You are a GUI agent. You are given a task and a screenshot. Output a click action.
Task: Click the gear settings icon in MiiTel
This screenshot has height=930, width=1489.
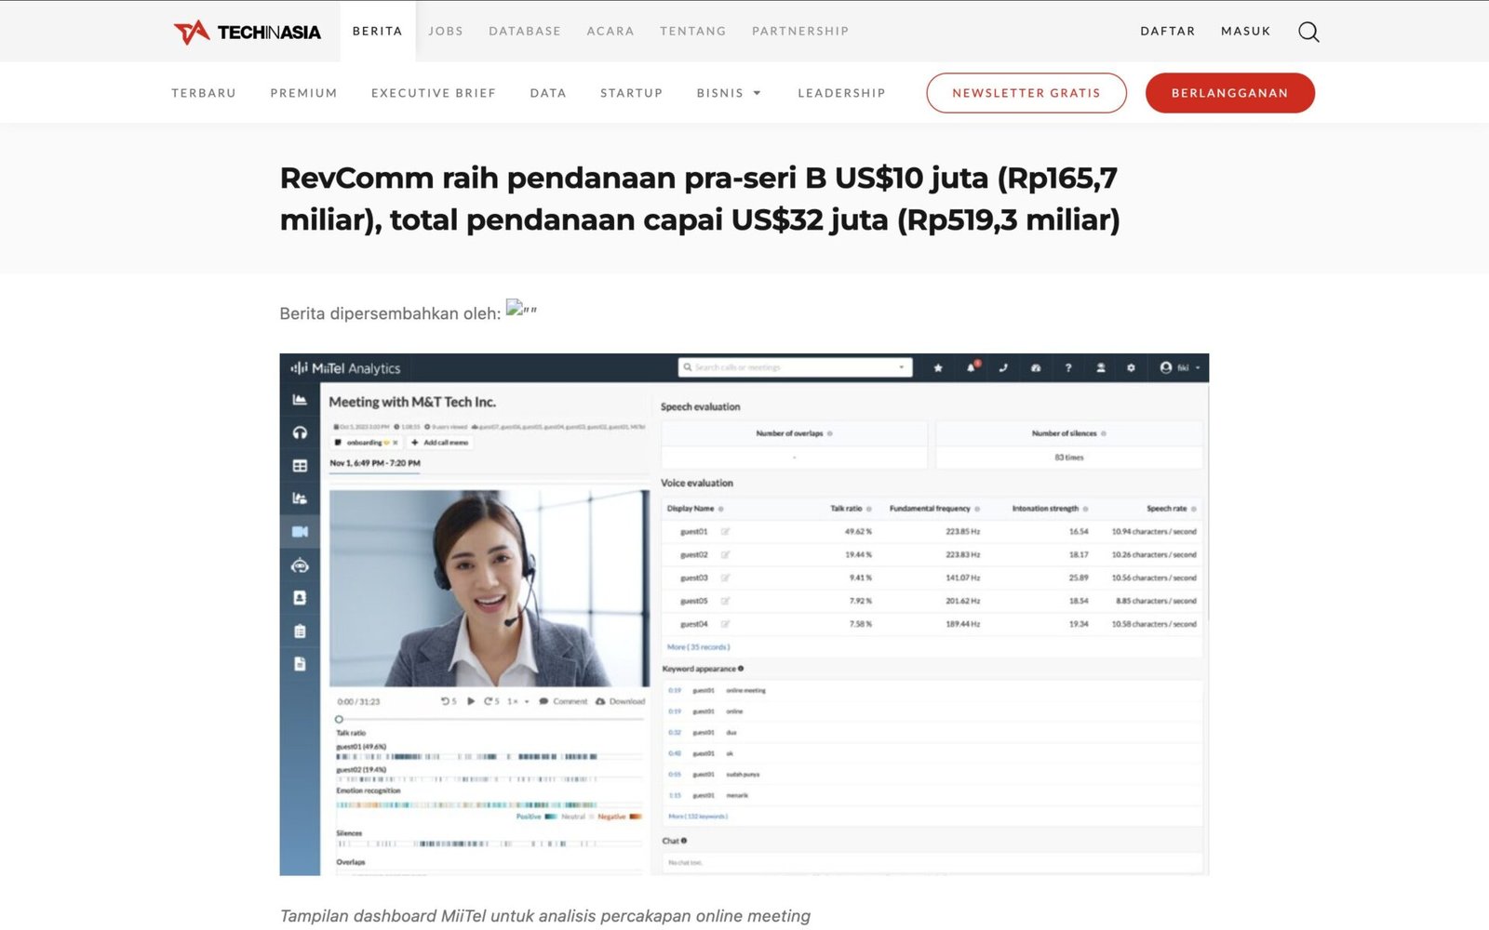(x=1131, y=368)
